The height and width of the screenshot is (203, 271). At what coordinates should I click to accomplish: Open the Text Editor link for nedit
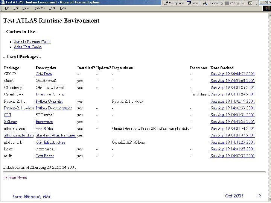[x=45, y=156]
